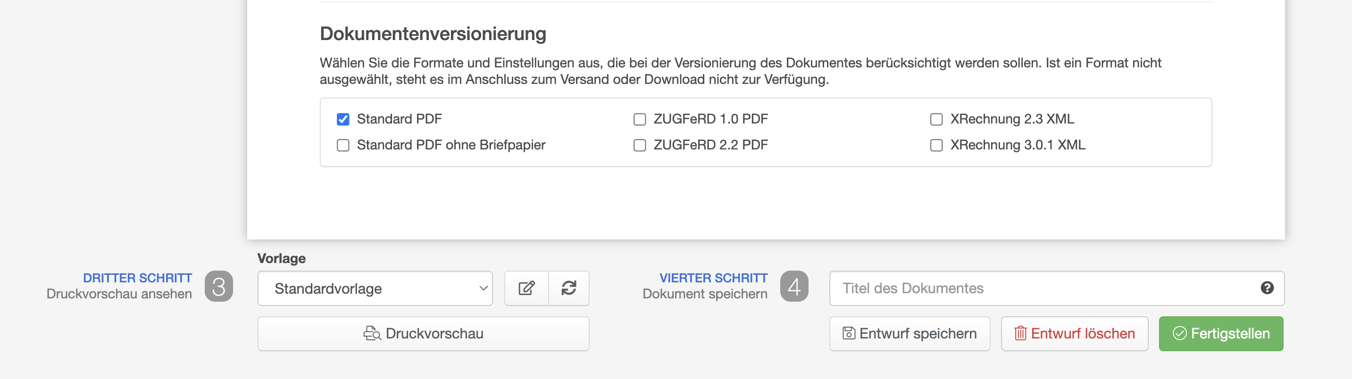Open the Standardvorlage template dropdown
The image size is (1352, 379).
pos(375,288)
